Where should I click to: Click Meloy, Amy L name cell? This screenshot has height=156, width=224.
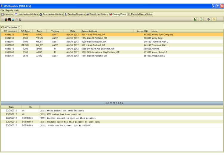158,38
